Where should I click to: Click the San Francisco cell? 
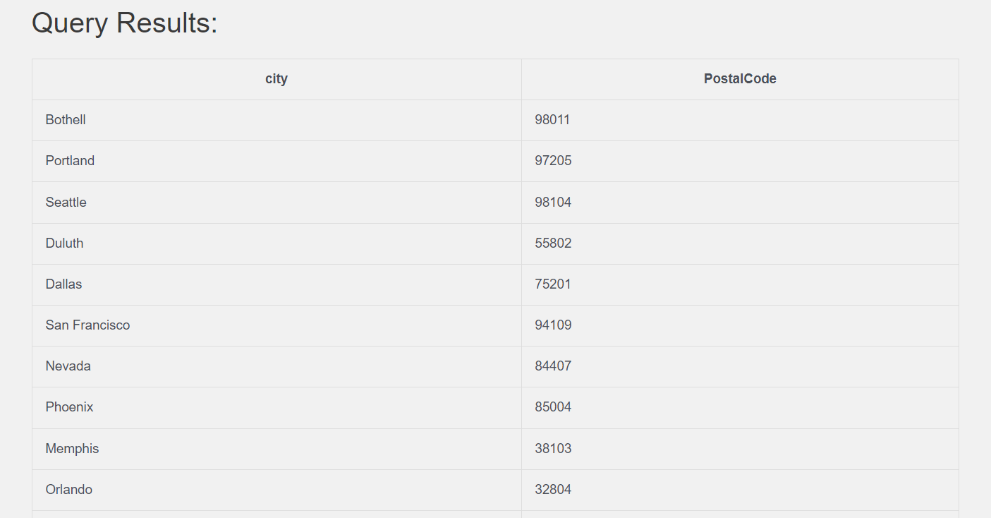coord(87,325)
